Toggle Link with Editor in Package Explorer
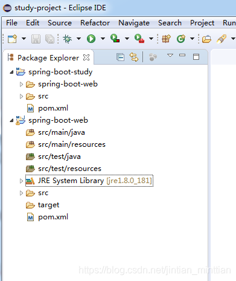Screen dimensions: 236x281 (x=134, y=57)
